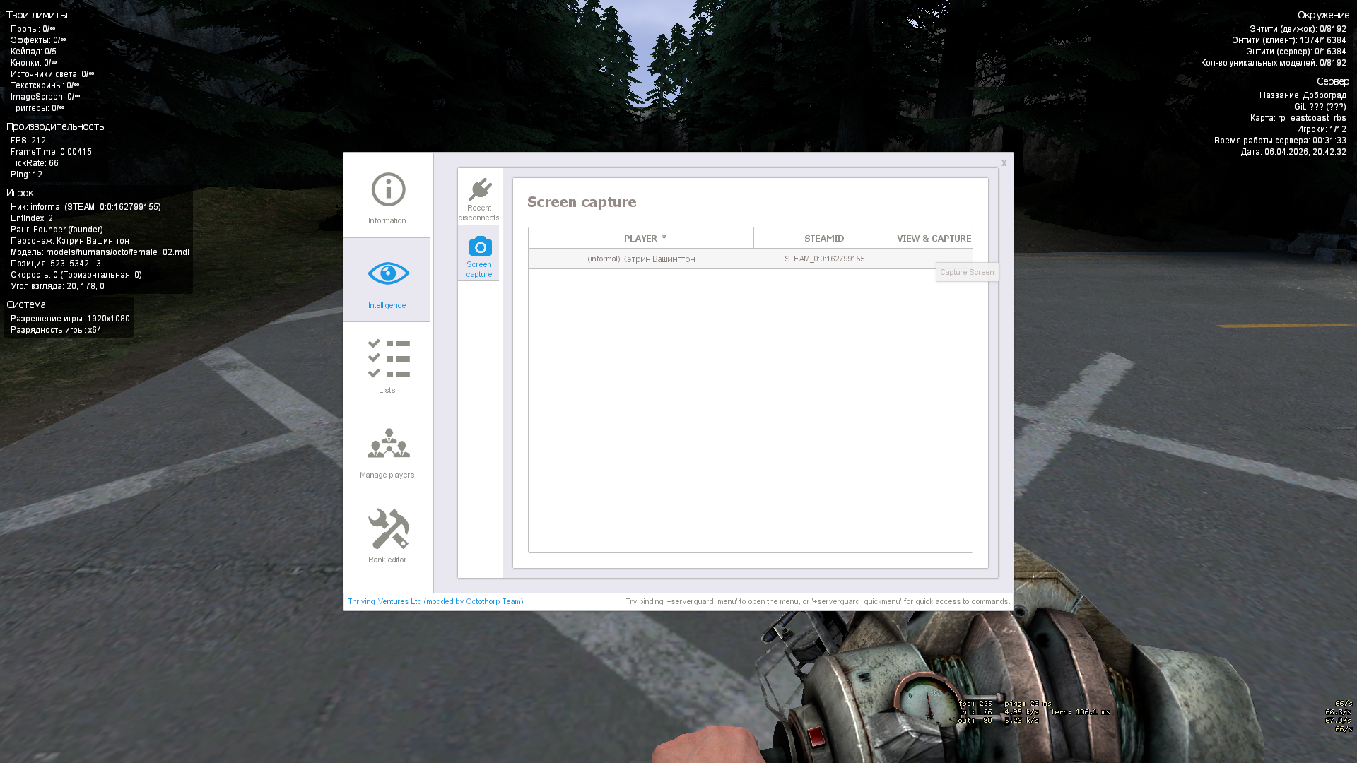
Task: Open the Information section in sidebar
Action: click(387, 198)
